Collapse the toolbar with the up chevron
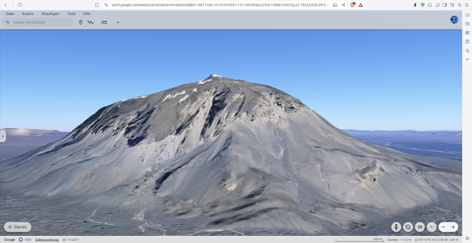Screen dimensions: 472x243 click(x=118, y=22)
